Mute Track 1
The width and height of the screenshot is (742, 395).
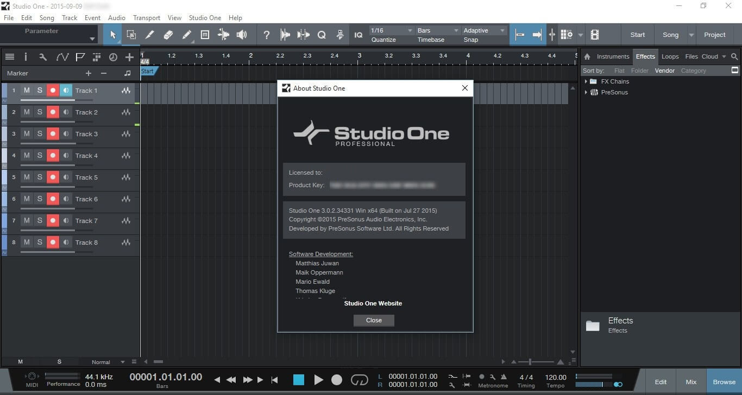pyautogui.click(x=27, y=91)
